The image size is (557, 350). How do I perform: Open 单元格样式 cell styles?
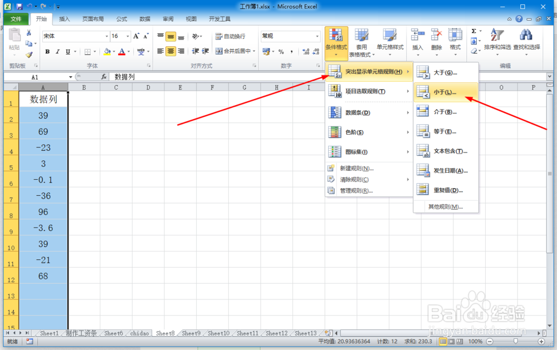[x=390, y=43]
